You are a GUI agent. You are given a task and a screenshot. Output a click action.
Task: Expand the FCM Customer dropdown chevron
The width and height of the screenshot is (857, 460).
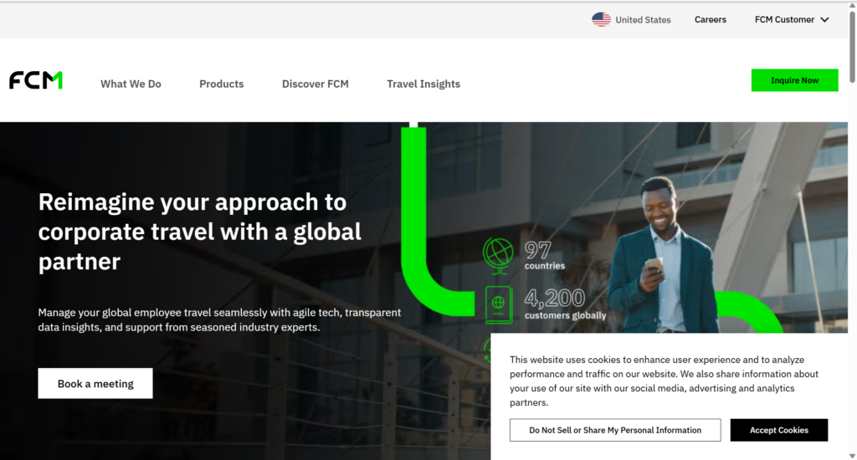coord(824,20)
